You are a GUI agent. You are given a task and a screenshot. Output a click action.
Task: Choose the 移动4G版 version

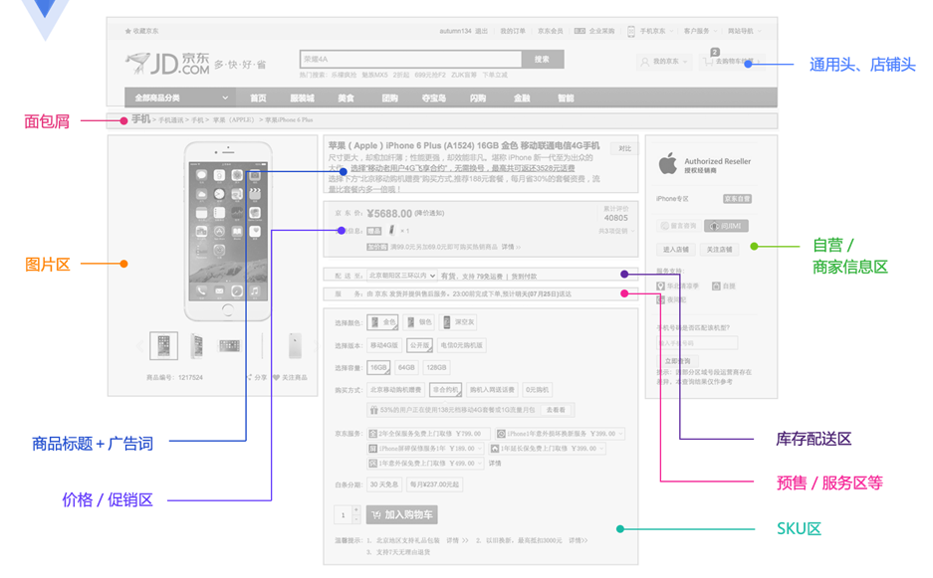coord(383,345)
